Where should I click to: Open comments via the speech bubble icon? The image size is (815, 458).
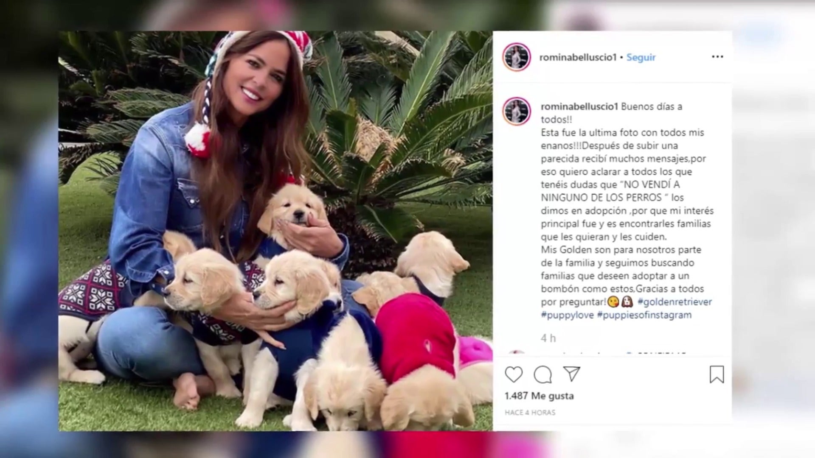(542, 374)
